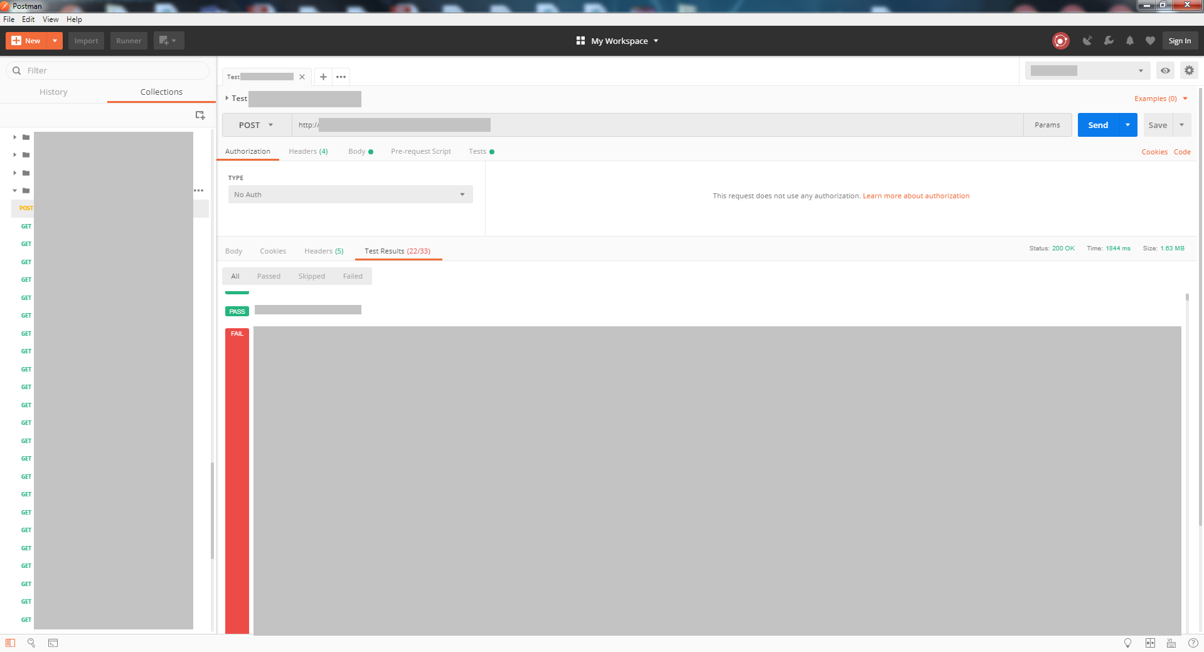Toggle sidebar icon in bottom status bar
This screenshot has height=652, width=1204.
click(10, 643)
